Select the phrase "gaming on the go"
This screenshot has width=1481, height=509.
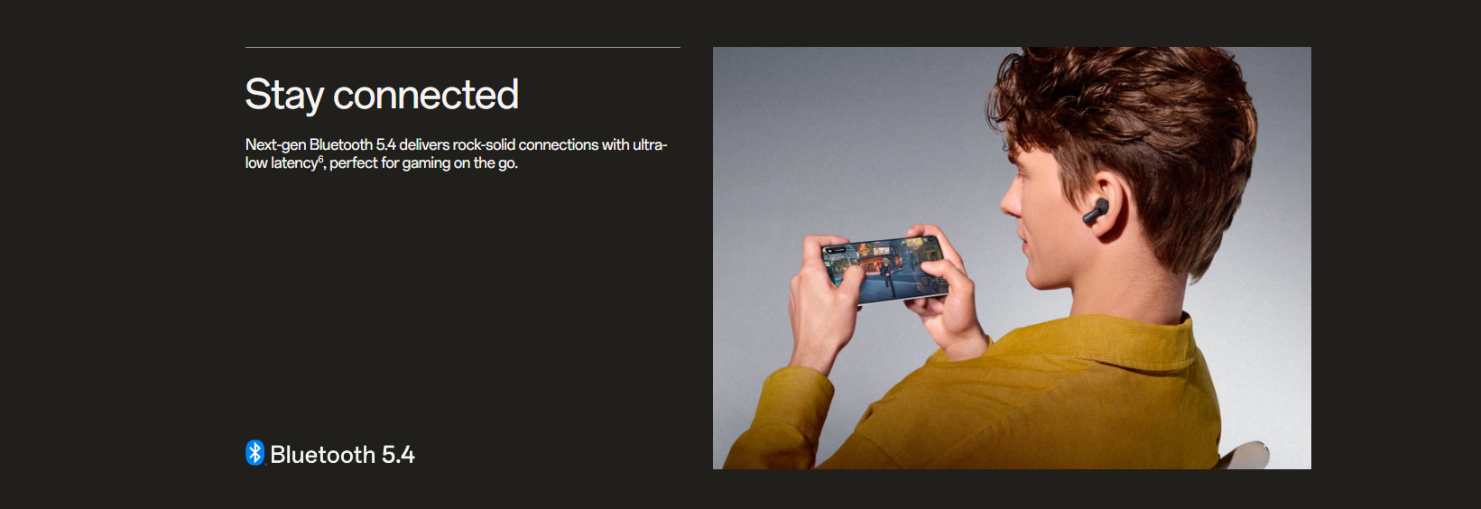pos(458,163)
